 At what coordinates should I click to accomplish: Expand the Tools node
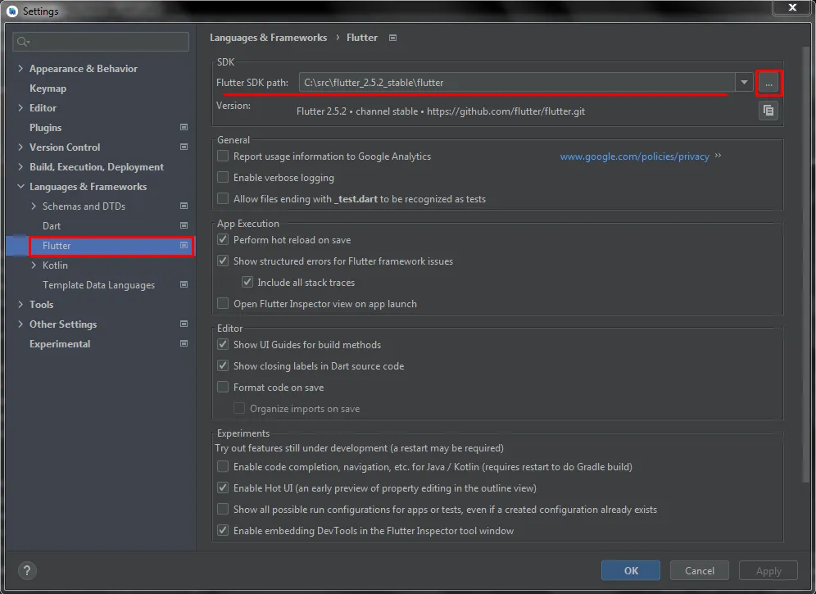[20, 305]
